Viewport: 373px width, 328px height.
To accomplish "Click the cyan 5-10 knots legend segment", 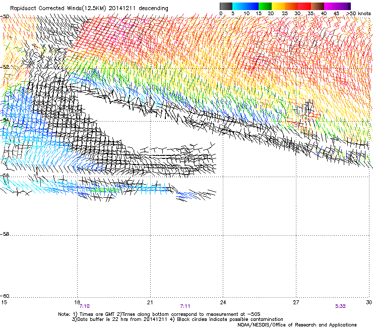I will coord(239,6).
